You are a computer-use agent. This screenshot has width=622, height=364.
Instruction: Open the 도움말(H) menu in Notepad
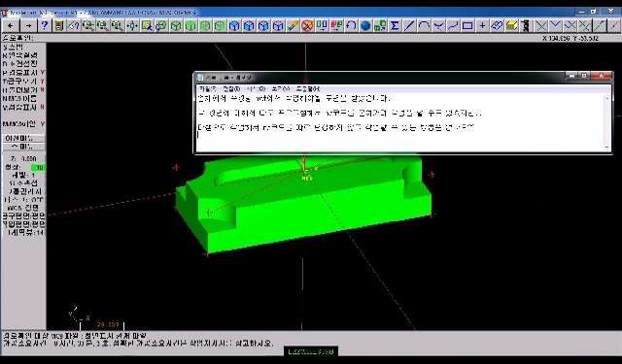pos(308,88)
